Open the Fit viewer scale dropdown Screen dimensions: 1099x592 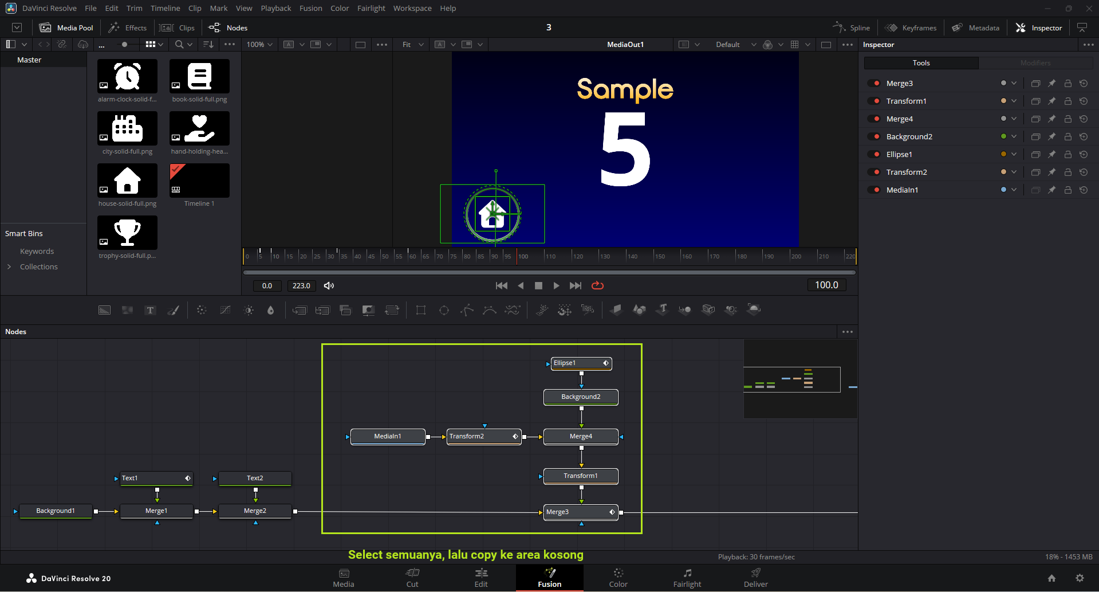412,45
